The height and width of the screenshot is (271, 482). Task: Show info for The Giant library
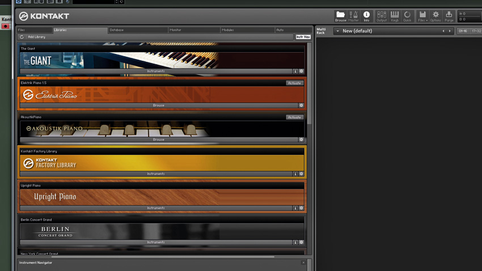pyautogui.click(x=295, y=71)
